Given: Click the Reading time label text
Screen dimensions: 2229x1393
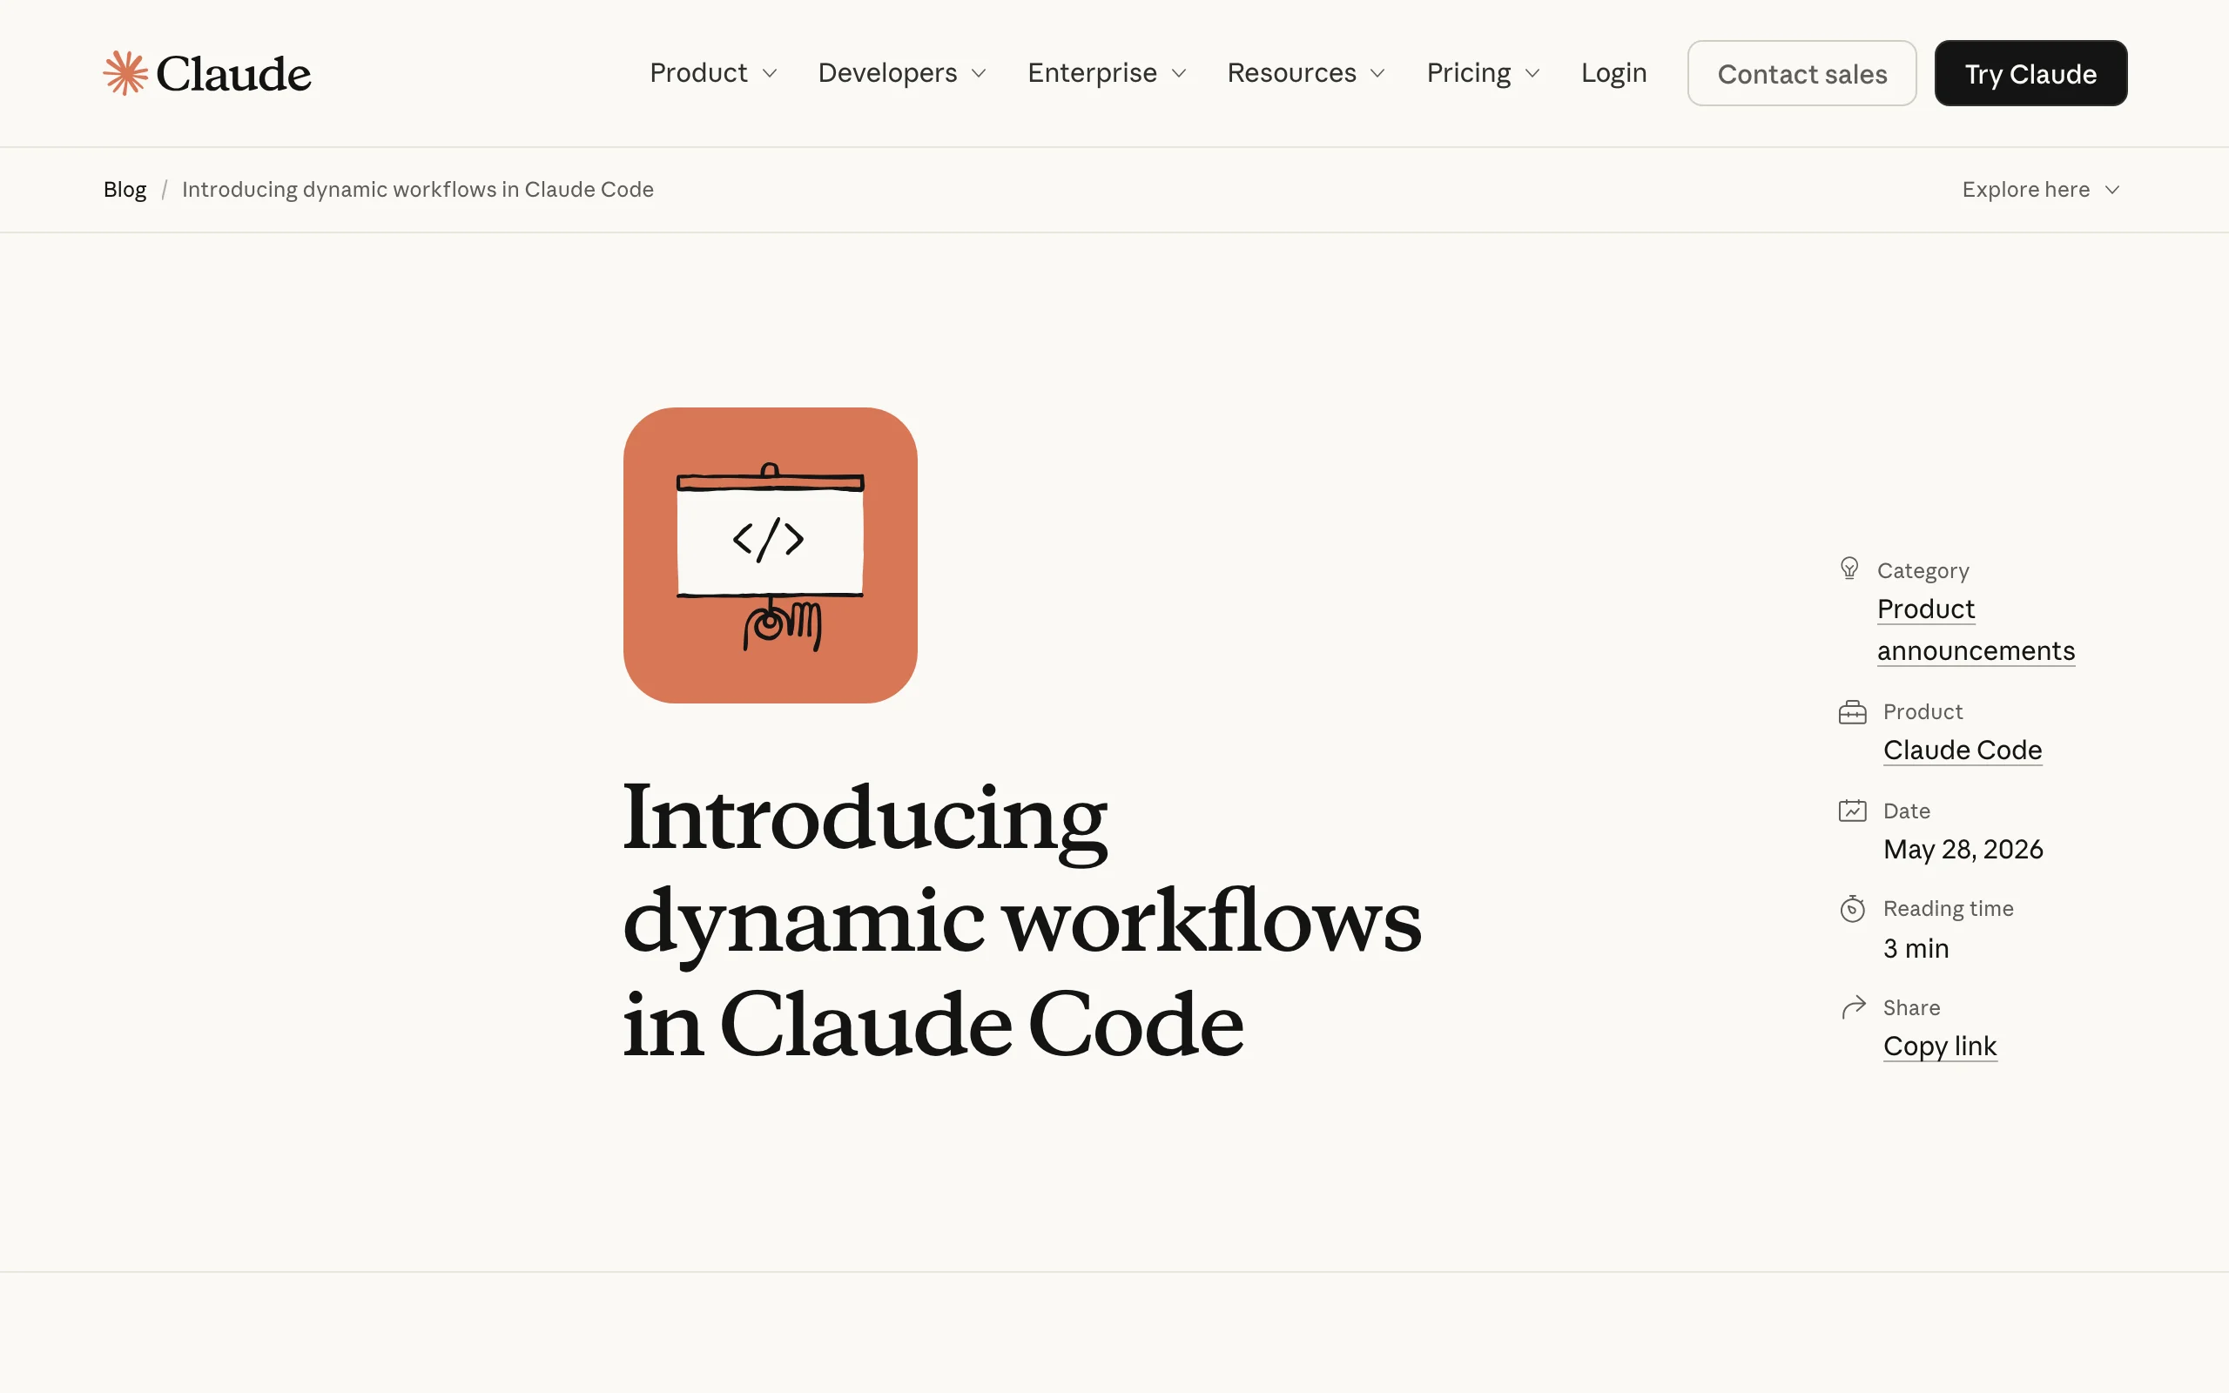Looking at the screenshot, I should pos(1948,908).
